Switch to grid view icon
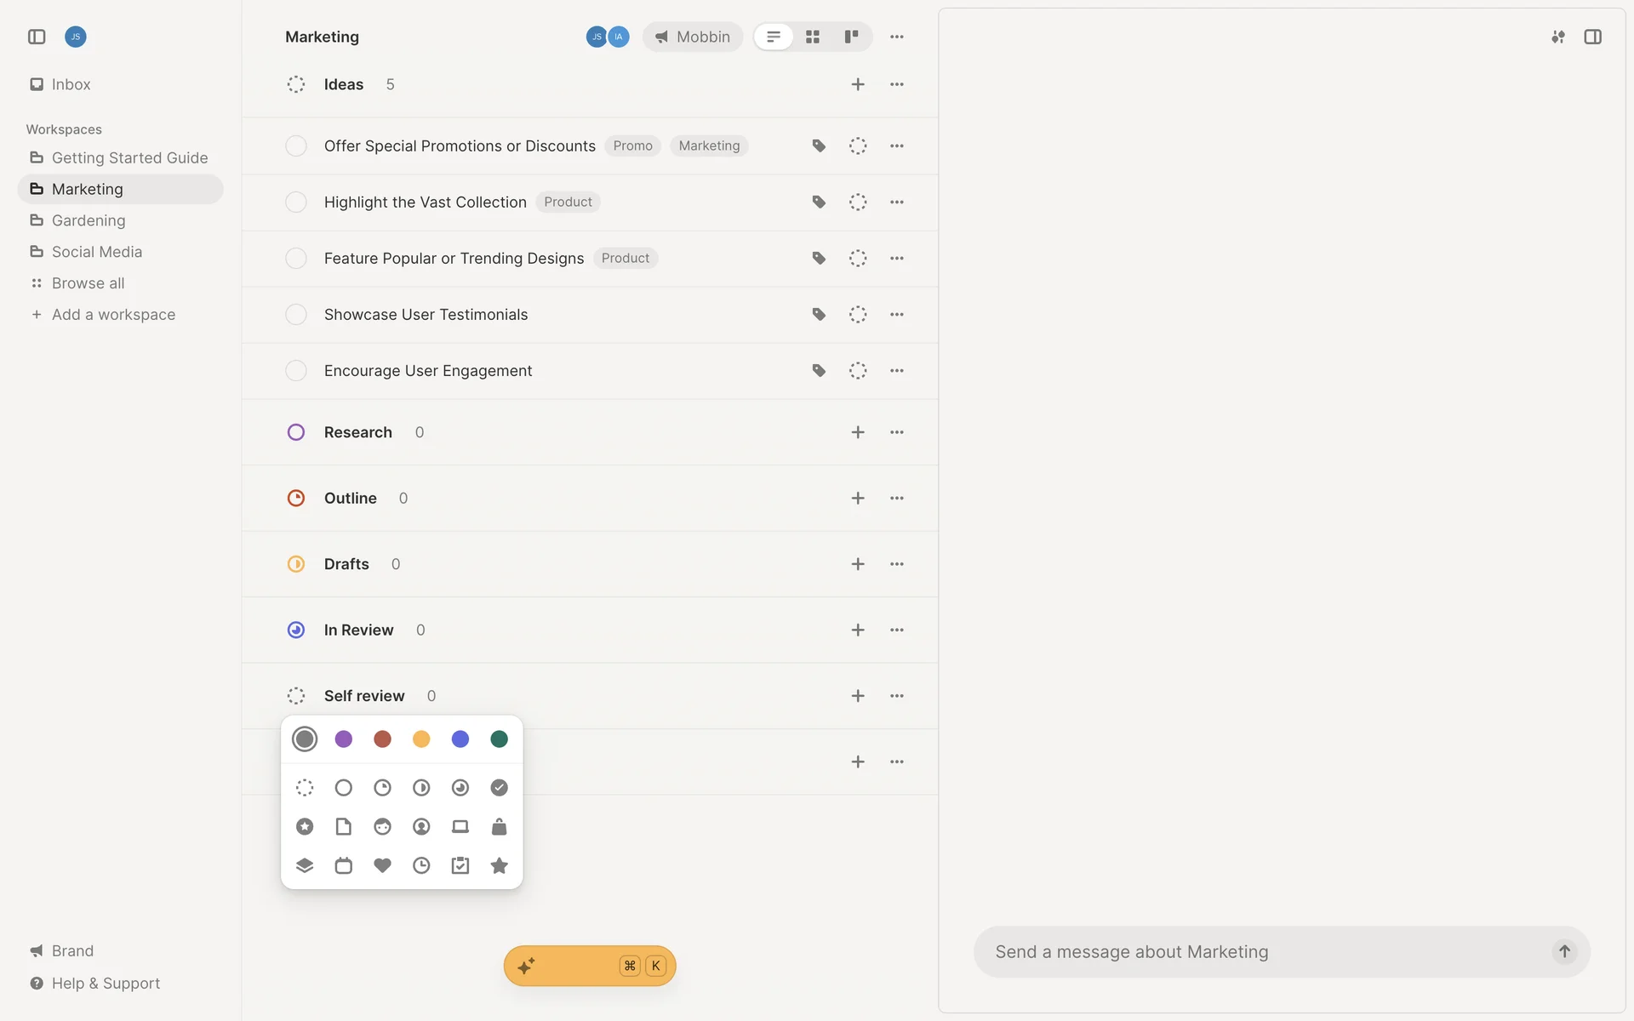This screenshot has height=1021, width=1634. click(x=813, y=37)
